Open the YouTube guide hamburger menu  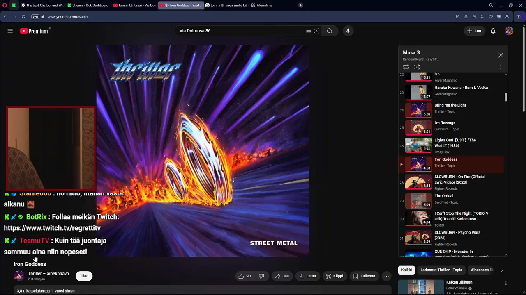(10, 31)
